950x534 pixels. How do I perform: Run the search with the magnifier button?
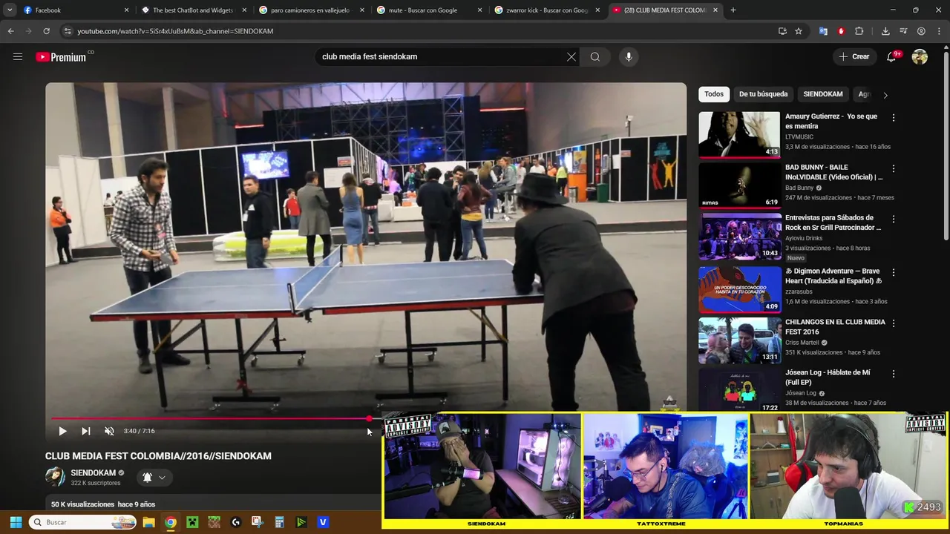point(595,56)
